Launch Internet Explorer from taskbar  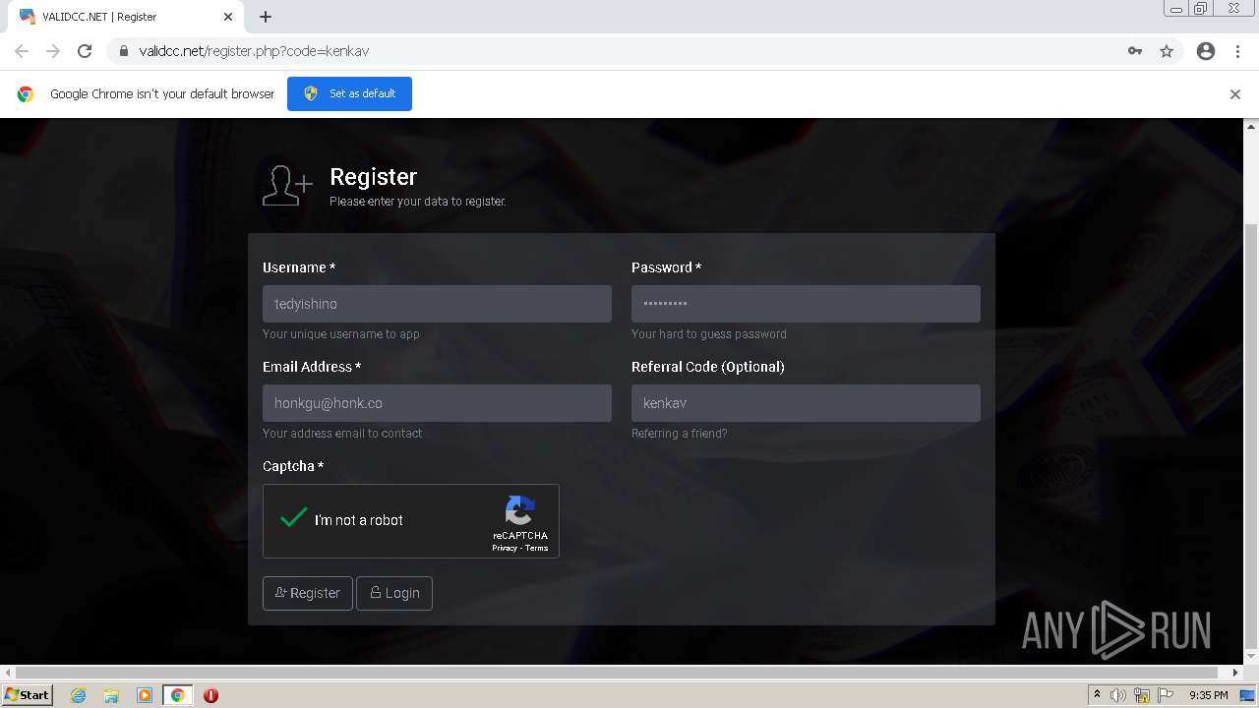pos(78,695)
